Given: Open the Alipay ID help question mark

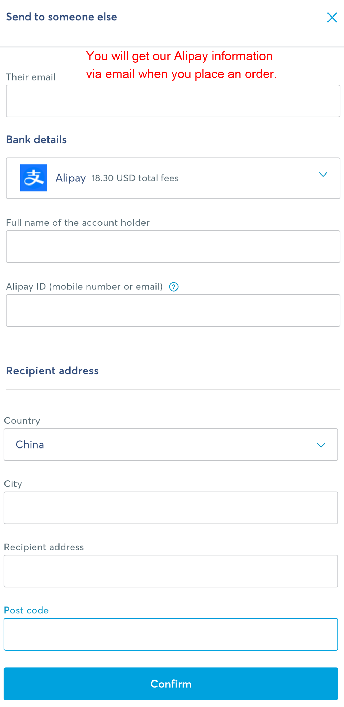Looking at the screenshot, I should click(174, 287).
